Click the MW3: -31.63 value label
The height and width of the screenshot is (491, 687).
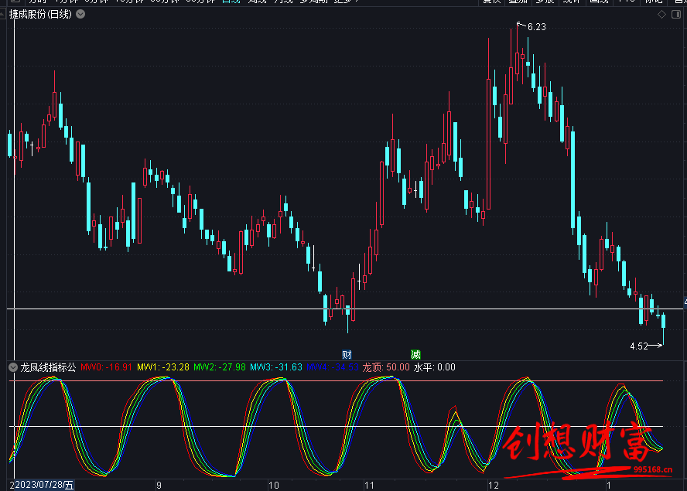(276, 367)
